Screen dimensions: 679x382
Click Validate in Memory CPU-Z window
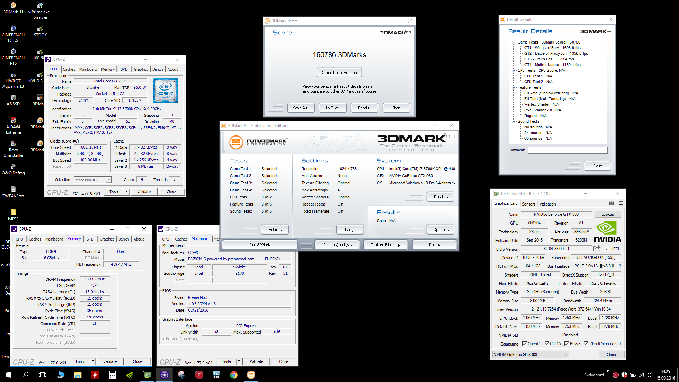point(110,361)
